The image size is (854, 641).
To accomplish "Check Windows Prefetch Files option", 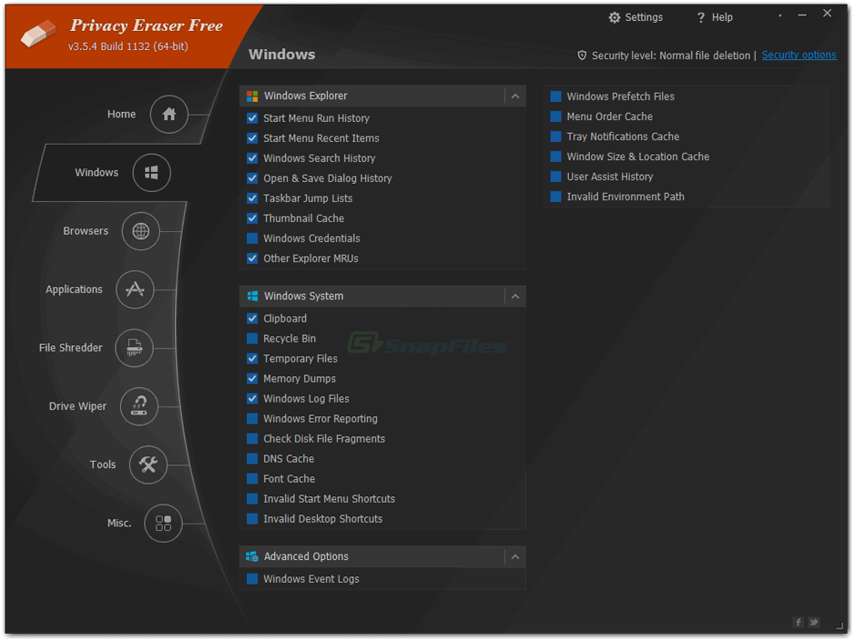I will click(x=555, y=97).
